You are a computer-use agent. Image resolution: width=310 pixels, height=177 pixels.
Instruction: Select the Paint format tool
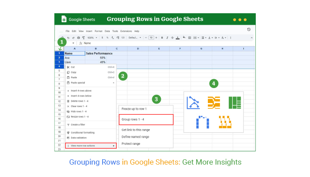[x=83, y=38]
